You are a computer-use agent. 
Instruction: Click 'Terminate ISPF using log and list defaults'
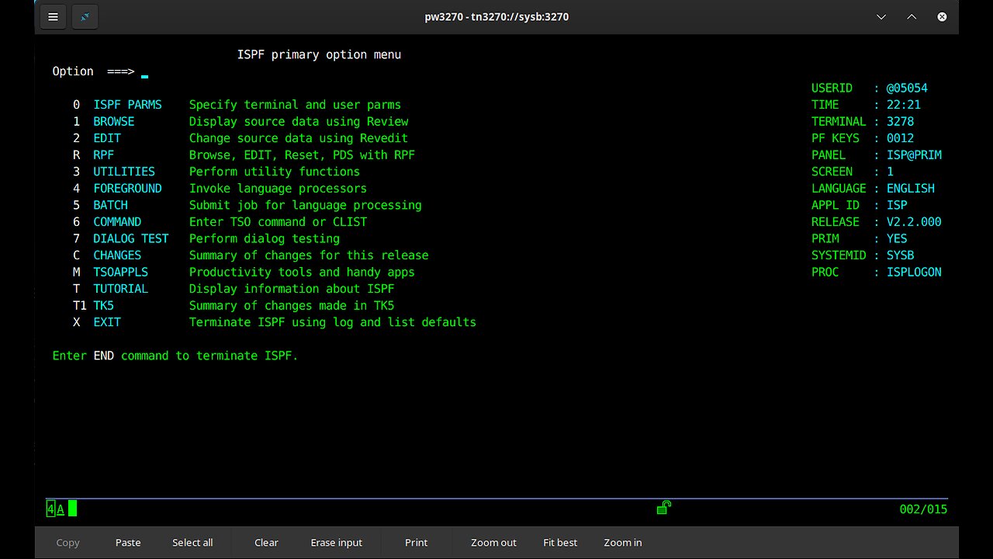point(333,322)
